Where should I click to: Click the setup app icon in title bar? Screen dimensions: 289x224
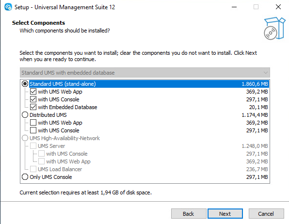[8, 7]
